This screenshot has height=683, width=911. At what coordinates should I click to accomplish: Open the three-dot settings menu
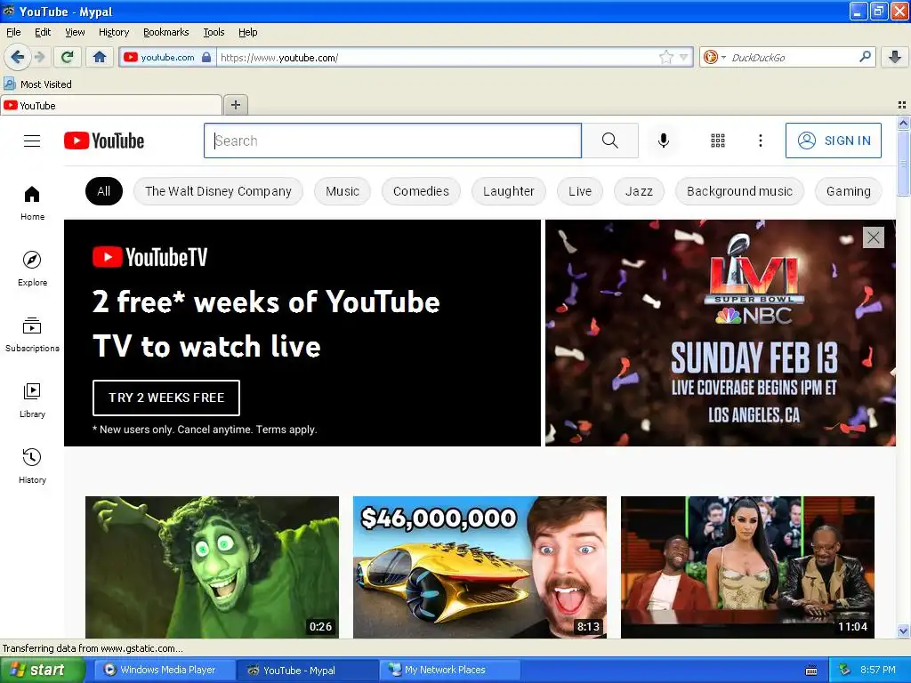pyautogui.click(x=760, y=141)
